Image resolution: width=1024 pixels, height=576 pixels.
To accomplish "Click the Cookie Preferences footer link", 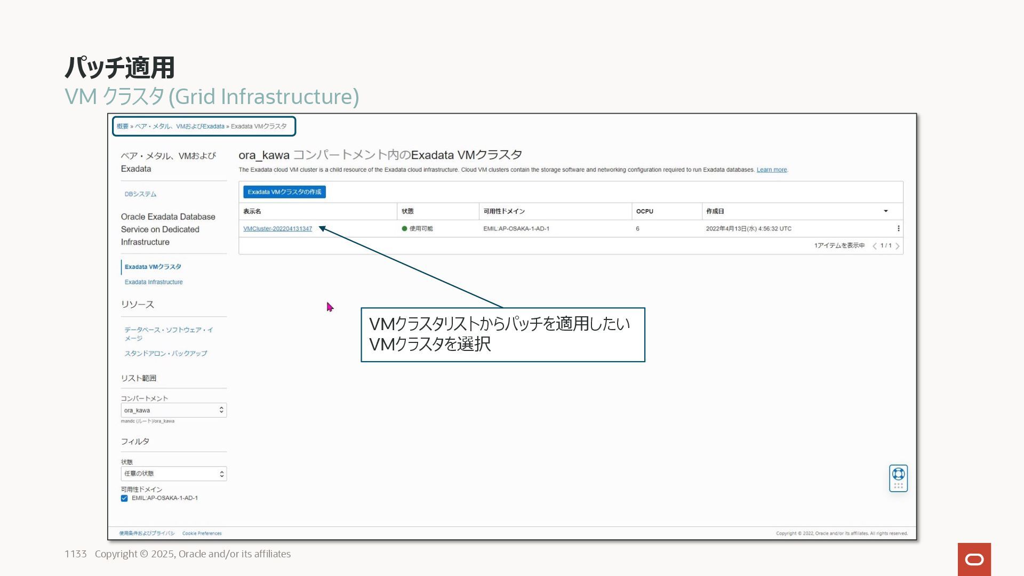I will point(202,533).
